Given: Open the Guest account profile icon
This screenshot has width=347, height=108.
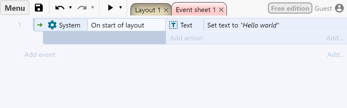Looking at the screenshot, I should (339, 8).
